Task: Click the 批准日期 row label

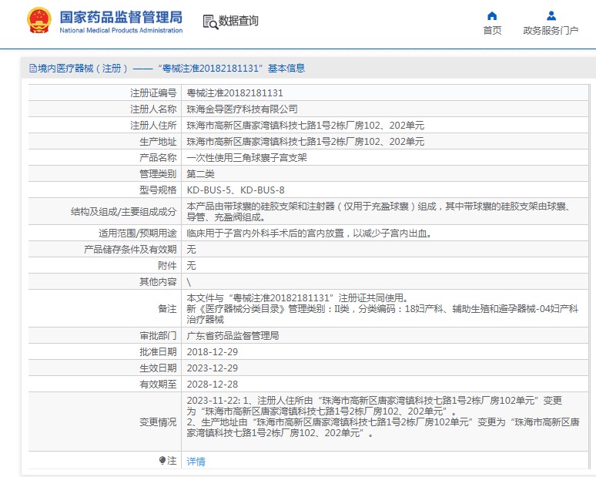Action: [158, 352]
